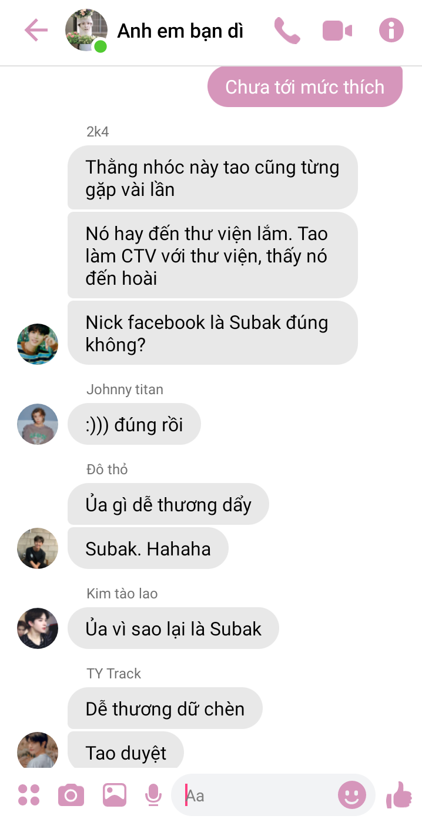
Task: Tap the ':))) đúng rồi' message bubble
Action: [x=135, y=424]
